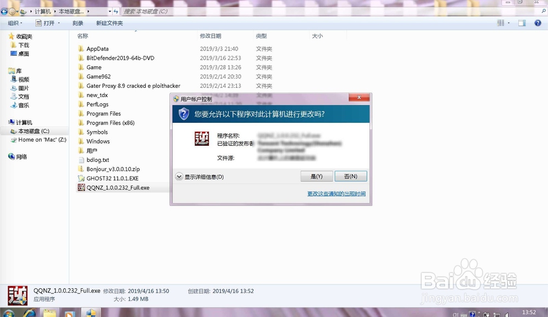Open the address bar history dropdown arrow

pyautogui.click(x=110, y=12)
